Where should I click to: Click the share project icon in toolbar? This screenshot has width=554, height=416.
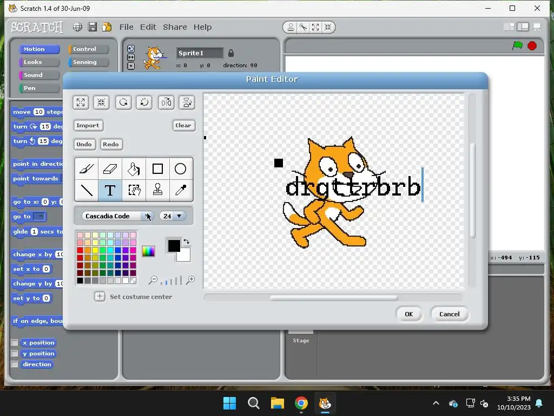tap(107, 27)
